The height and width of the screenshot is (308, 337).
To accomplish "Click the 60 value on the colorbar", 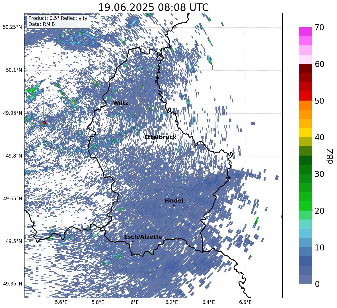I will tap(320, 64).
